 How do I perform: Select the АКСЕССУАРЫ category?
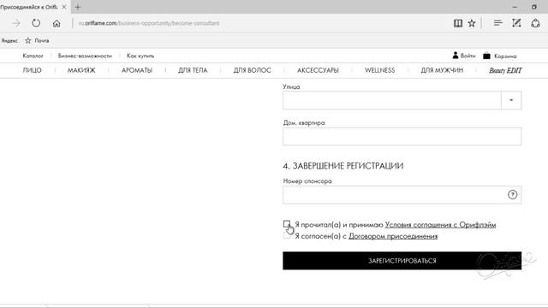pyautogui.click(x=318, y=70)
